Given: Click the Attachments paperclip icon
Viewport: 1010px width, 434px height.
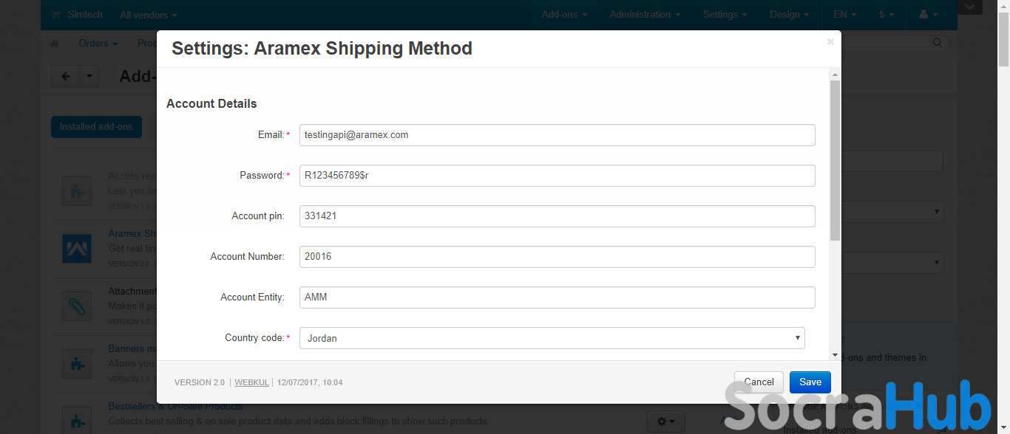Looking at the screenshot, I should point(77,306).
